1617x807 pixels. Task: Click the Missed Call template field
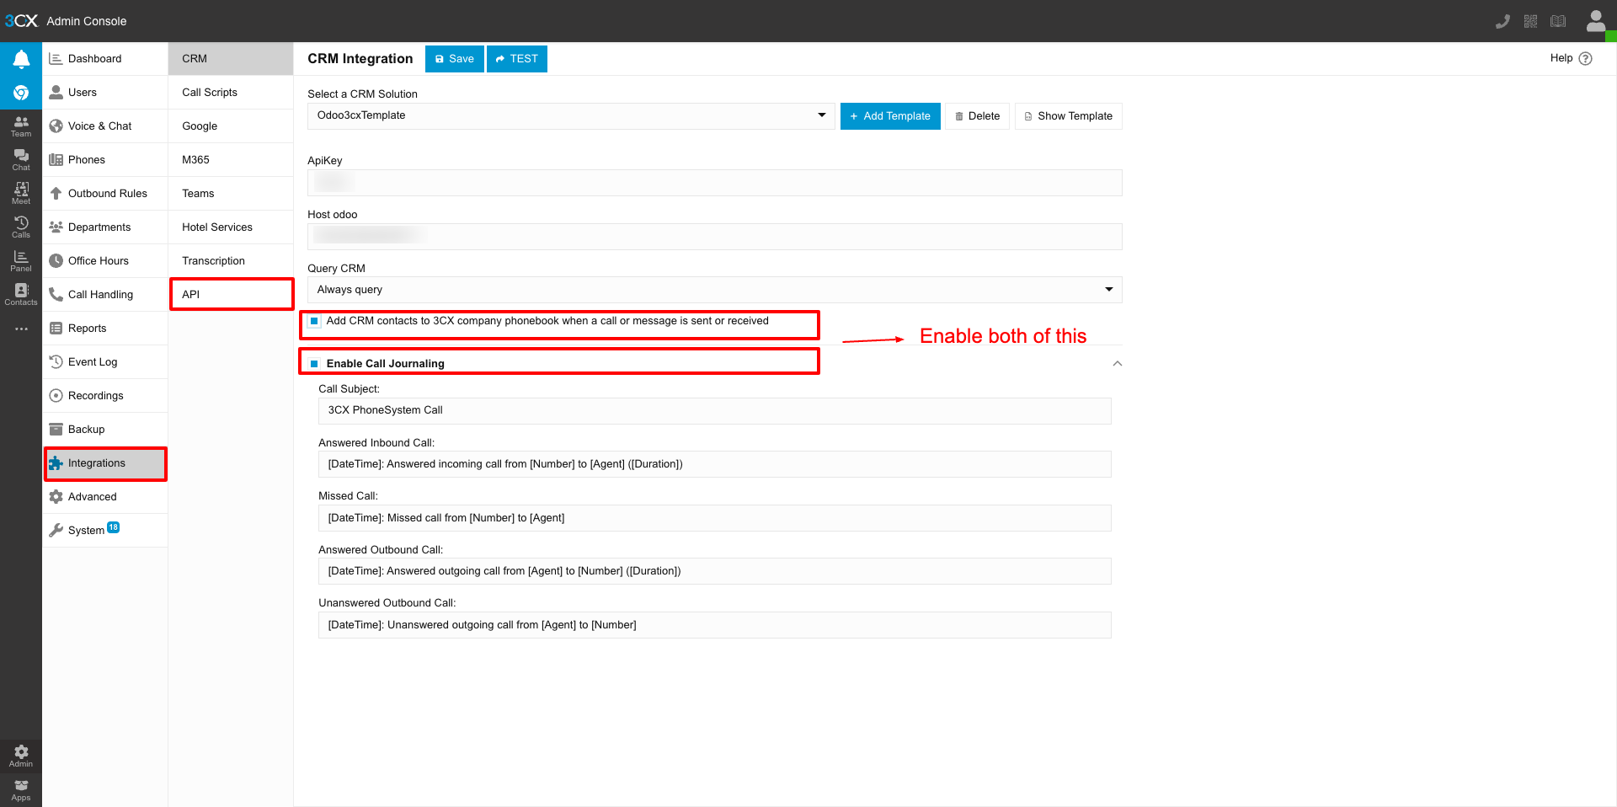click(x=715, y=518)
